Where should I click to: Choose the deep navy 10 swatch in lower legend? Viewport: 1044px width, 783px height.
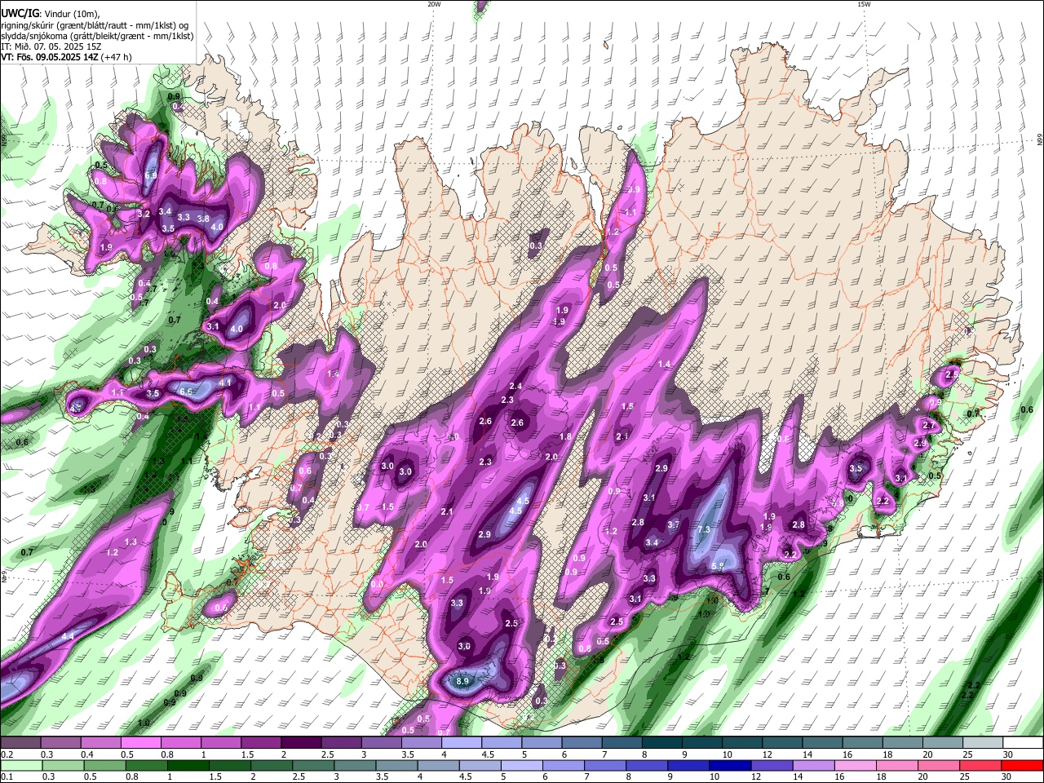(731, 765)
